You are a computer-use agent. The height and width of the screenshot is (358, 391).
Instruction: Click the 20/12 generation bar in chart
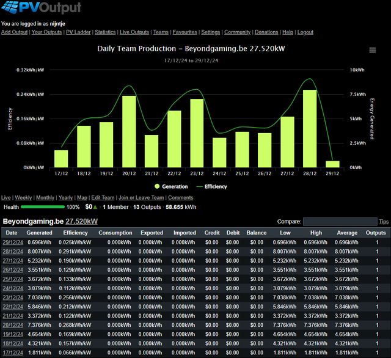pyautogui.click(x=129, y=131)
